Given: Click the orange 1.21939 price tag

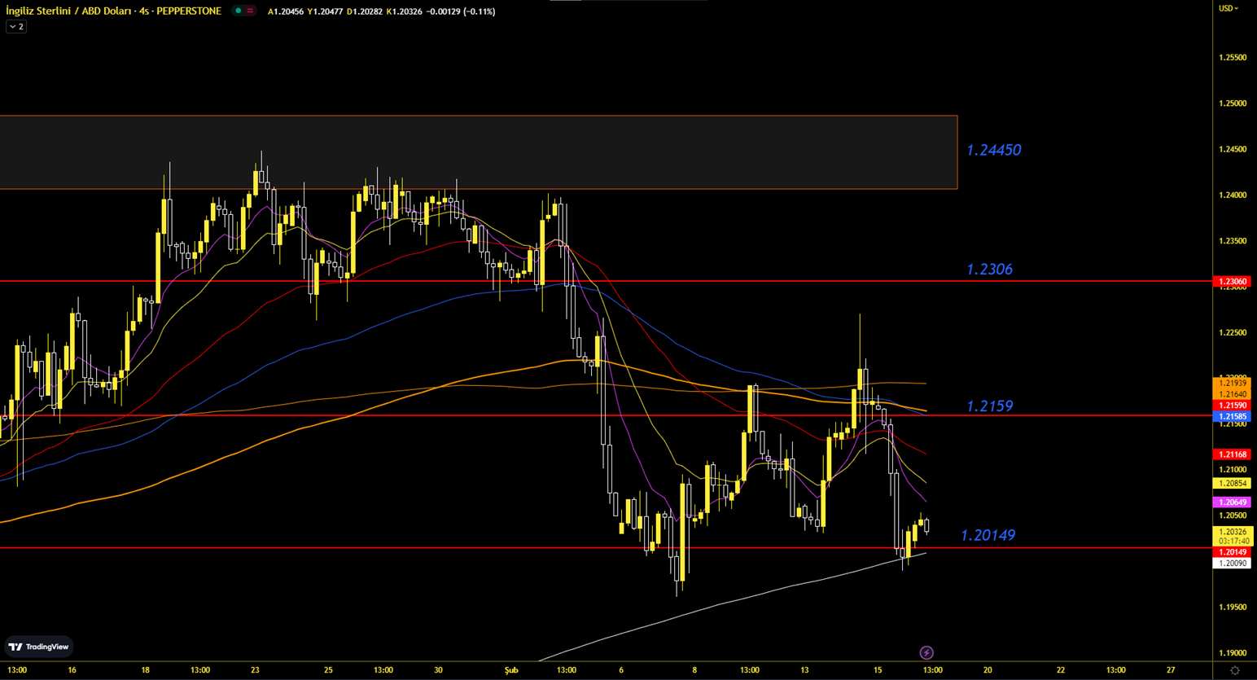Looking at the screenshot, I should point(1233,383).
